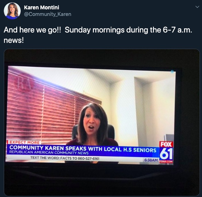Click the Community Karen Speaks headline banner

click(83, 149)
